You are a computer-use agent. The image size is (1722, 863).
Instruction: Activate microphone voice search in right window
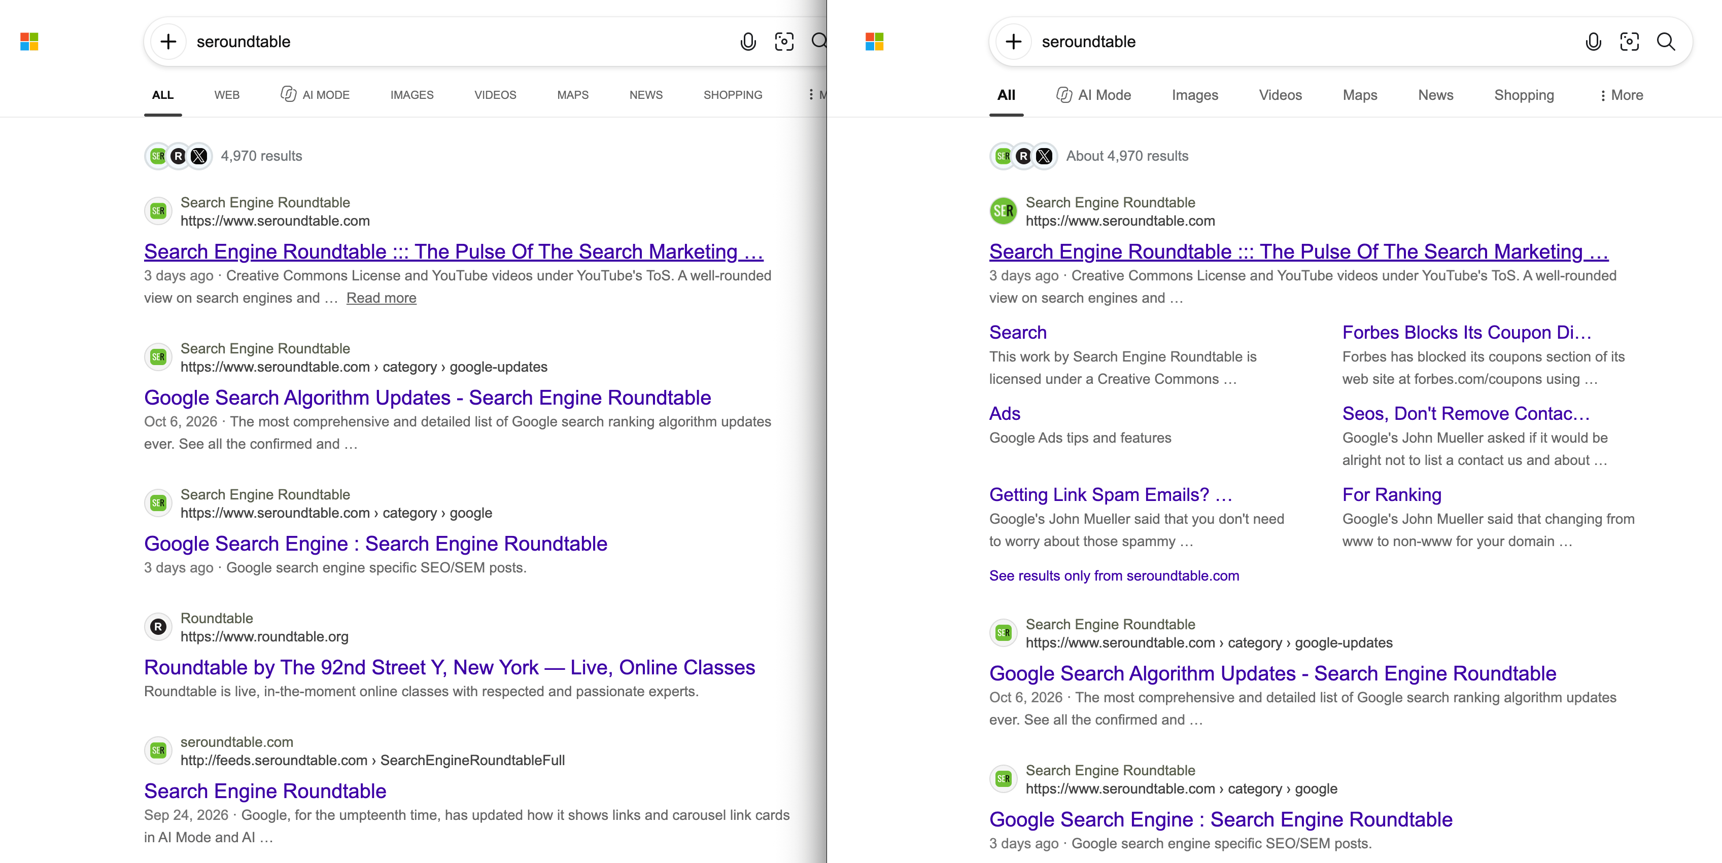1593,42
